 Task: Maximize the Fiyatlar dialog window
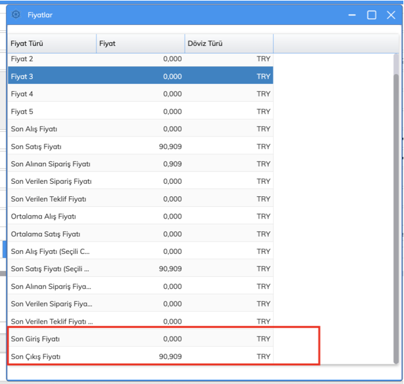[x=372, y=14]
